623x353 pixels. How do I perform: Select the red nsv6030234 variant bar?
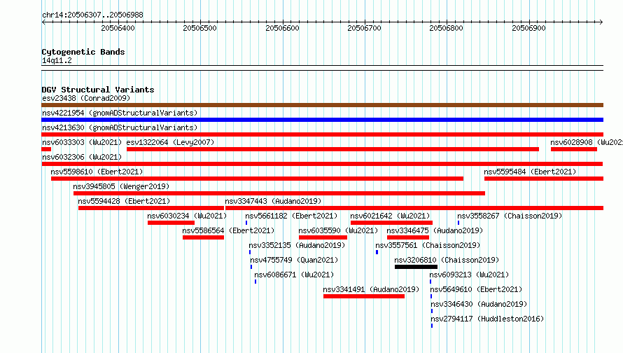[171, 223]
